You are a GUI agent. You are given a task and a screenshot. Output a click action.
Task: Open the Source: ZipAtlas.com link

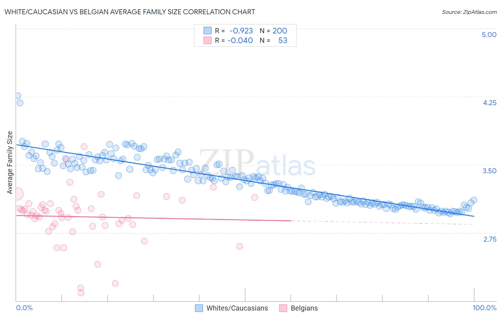(x=469, y=12)
